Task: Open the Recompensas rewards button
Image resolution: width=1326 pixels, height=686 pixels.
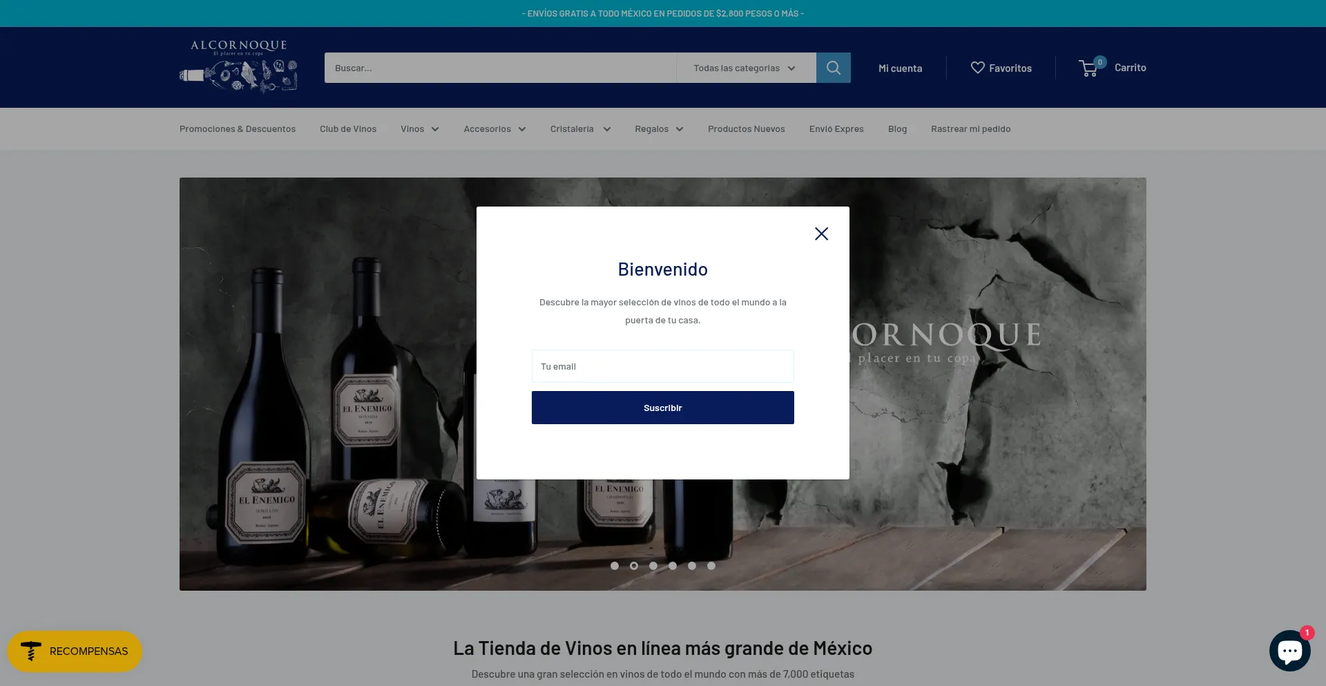Action: [x=75, y=651]
